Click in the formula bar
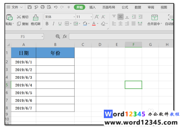The height and width of the screenshot is (128, 181). click(121, 36)
